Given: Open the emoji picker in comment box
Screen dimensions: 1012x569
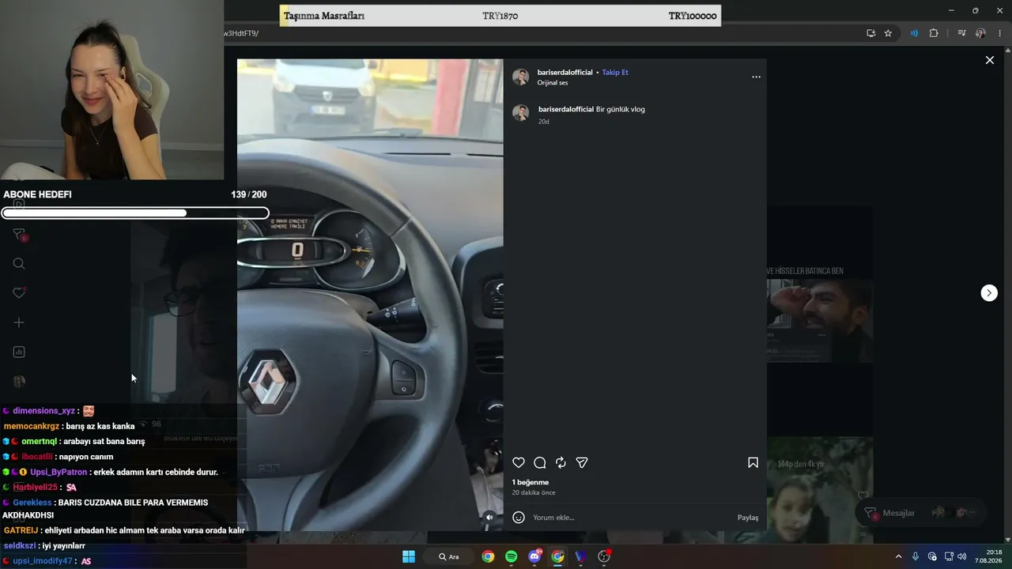Looking at the screenshot, I should click(x=519, y=518).
